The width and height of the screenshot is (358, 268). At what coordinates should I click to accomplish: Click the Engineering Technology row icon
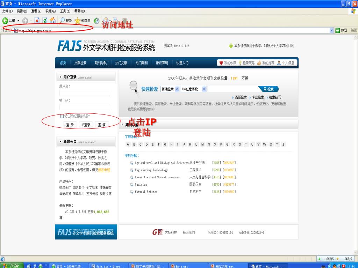point(132,170)
